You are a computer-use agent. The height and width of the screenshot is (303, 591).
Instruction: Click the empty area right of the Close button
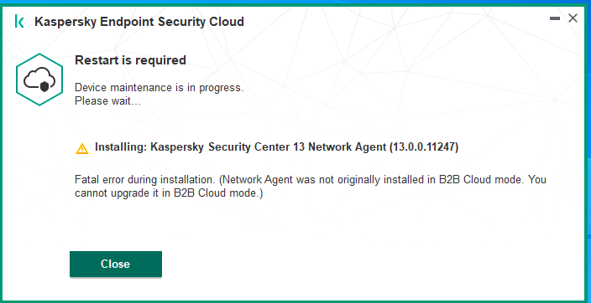tap(339, 264)
